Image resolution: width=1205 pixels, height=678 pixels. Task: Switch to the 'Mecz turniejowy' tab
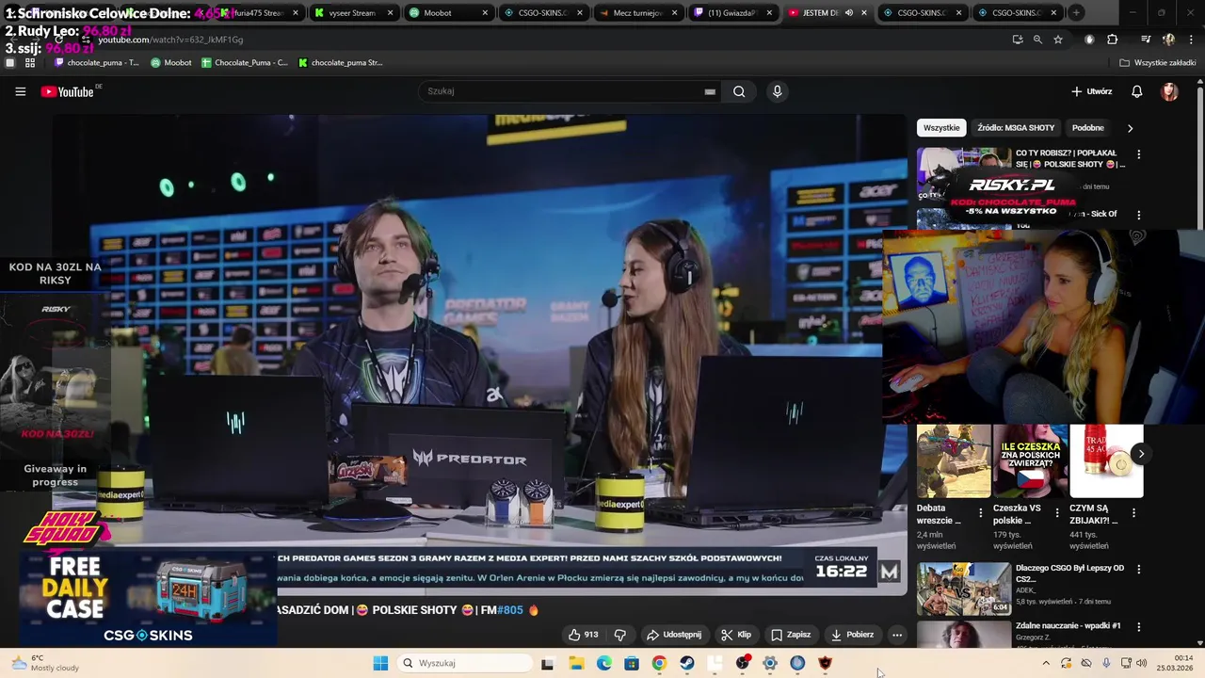pyautogui.click(x=637, y=13)
